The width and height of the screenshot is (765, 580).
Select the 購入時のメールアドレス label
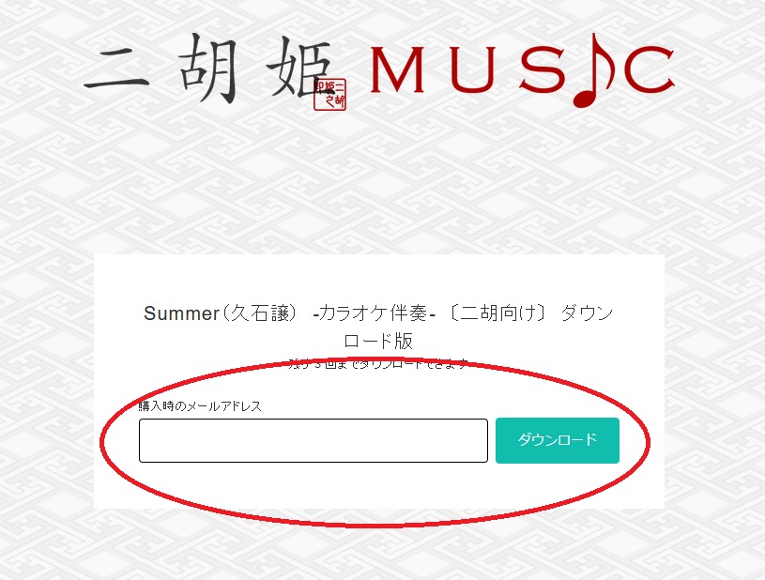pyautogui.click(x=200, y=405)
